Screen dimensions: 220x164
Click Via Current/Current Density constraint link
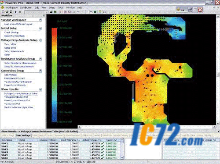18,82
